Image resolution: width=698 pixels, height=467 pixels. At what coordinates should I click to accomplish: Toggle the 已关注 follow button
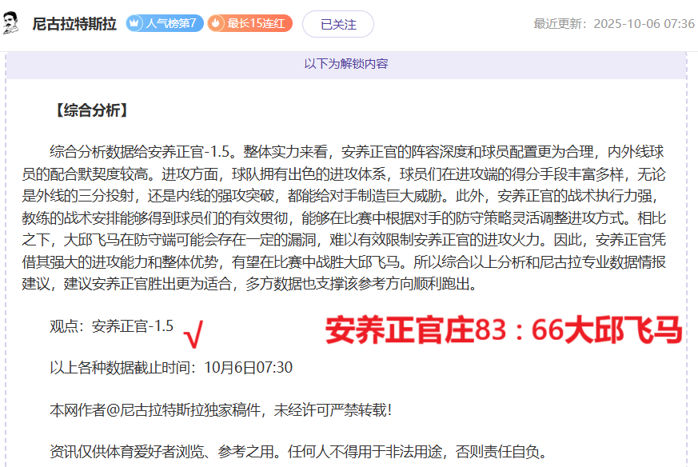pos(337,24)
